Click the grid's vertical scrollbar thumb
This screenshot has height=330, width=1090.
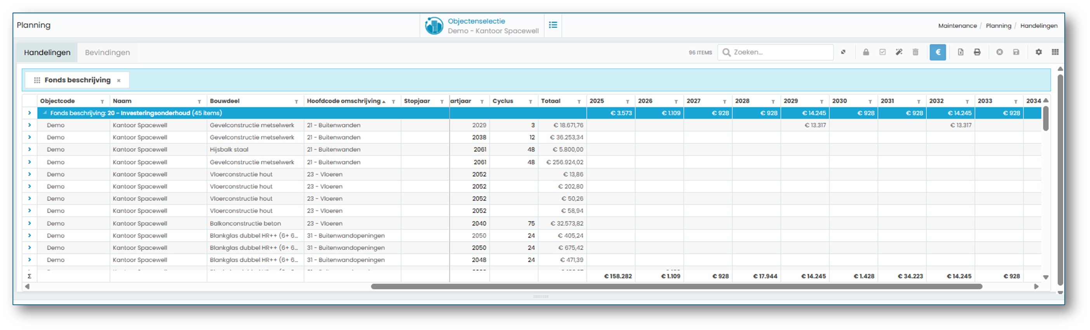pyautogui.click(x=1046, y=118)
